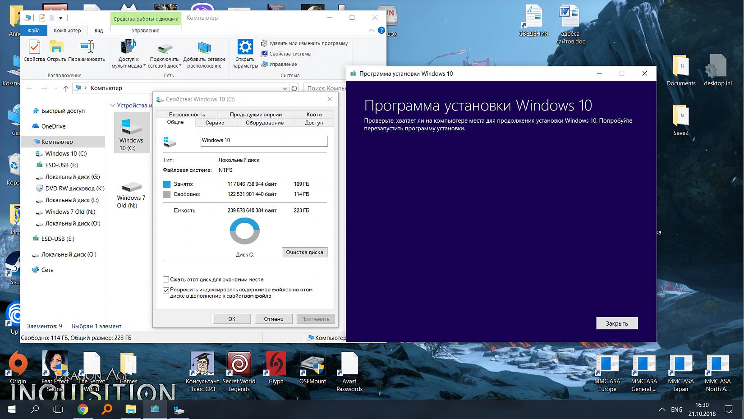
Task: Open the Безопасность tab in properties
Action: point(187,115)
